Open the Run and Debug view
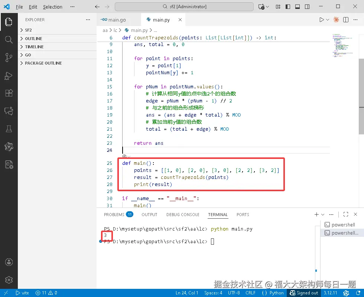 9,75
